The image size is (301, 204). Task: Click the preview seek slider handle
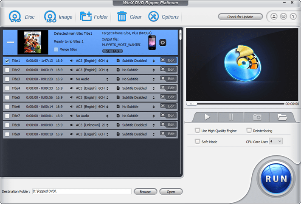[x=192, y=104]
